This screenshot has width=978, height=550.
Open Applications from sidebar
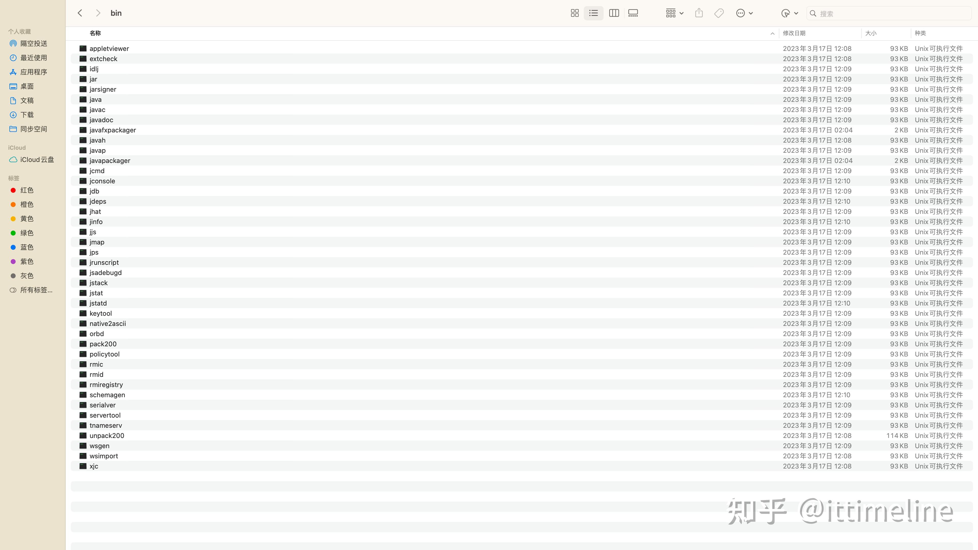pos(33,72)
